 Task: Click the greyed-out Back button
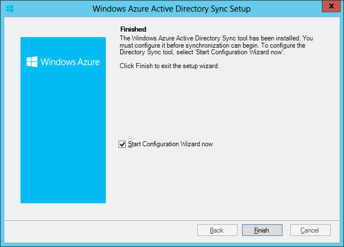[x=217, y=230]
